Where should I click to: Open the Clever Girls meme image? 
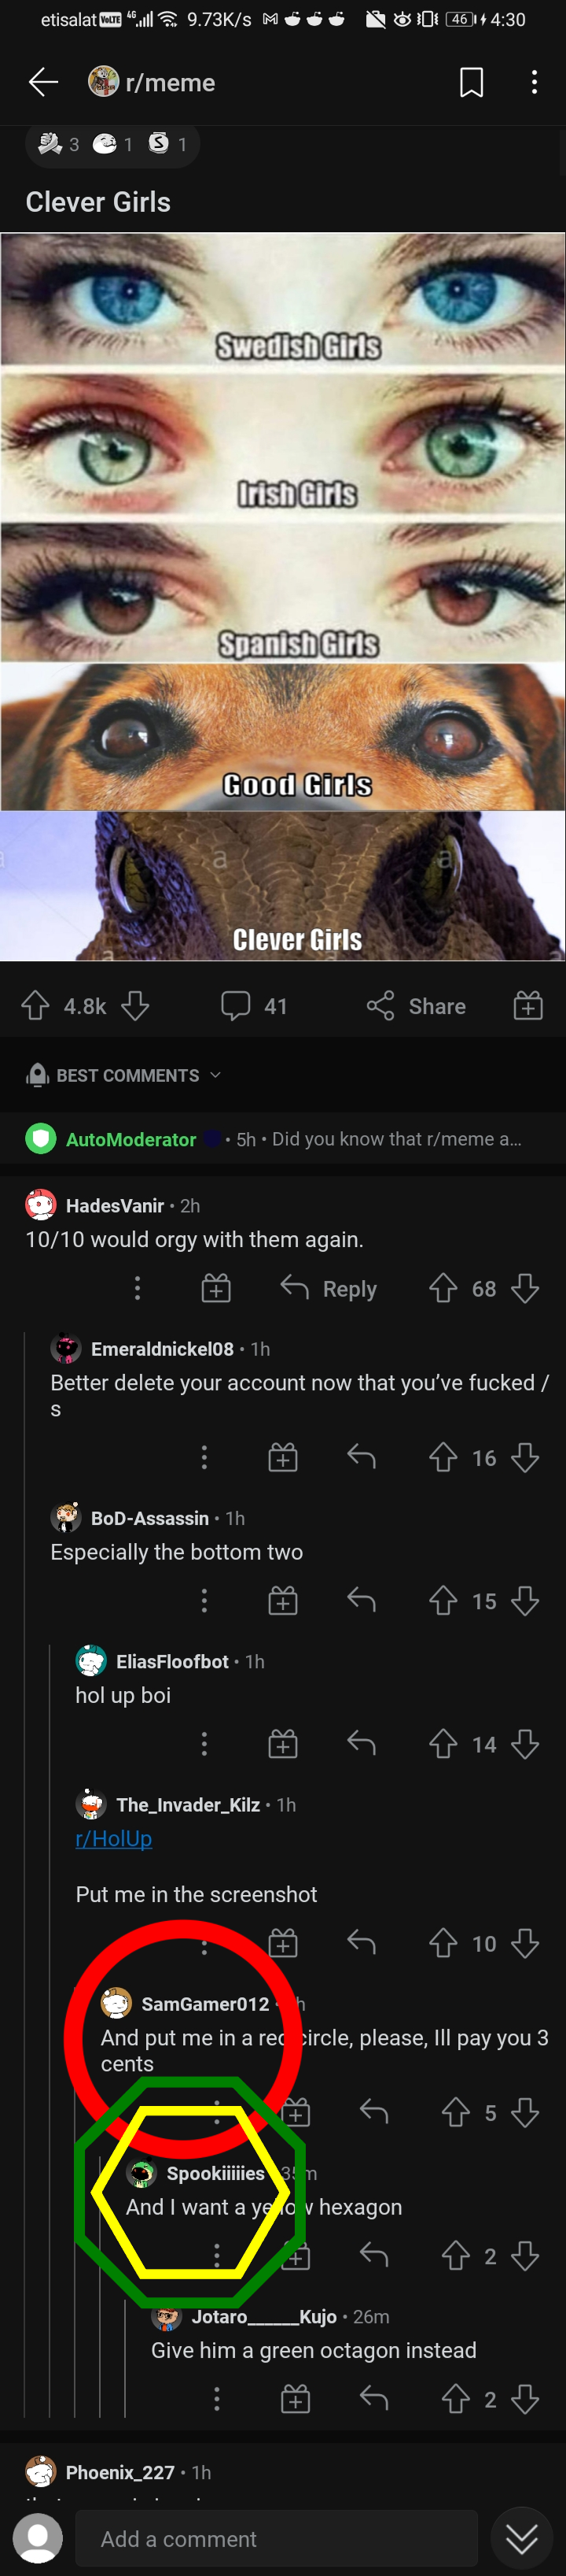[282, 596]
